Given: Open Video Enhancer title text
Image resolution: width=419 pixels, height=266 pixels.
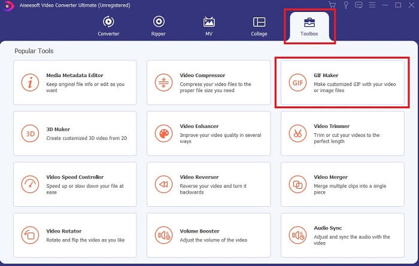Looking at the screenshot, I should point(199,126).
